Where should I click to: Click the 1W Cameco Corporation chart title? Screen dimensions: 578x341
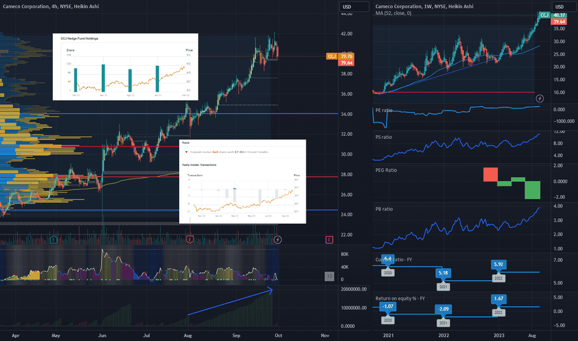pos(424,6)
